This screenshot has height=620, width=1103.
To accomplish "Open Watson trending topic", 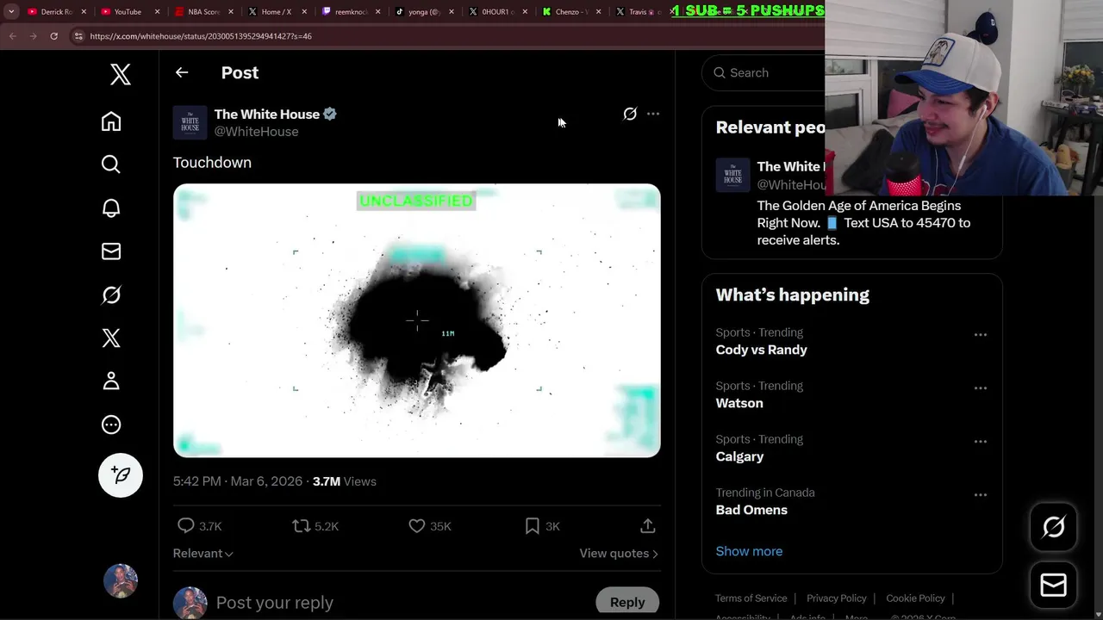I will pos(739,403).
